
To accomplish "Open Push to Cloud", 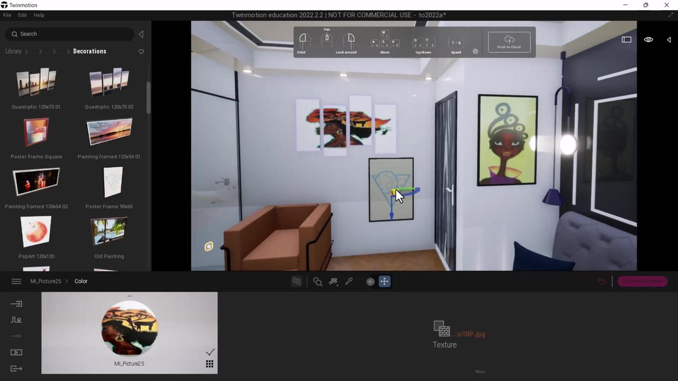I will tap(508, 42).
